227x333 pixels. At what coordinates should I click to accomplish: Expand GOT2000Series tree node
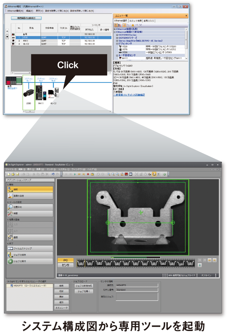(x=117, y=35)
